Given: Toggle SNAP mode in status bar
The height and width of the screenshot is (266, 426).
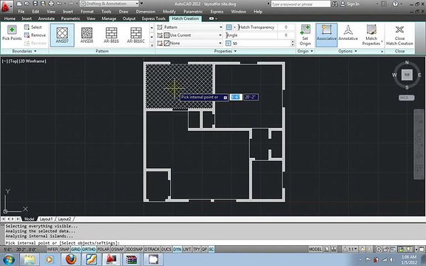Looking at the screenshot, I should [x=64, y=249].
